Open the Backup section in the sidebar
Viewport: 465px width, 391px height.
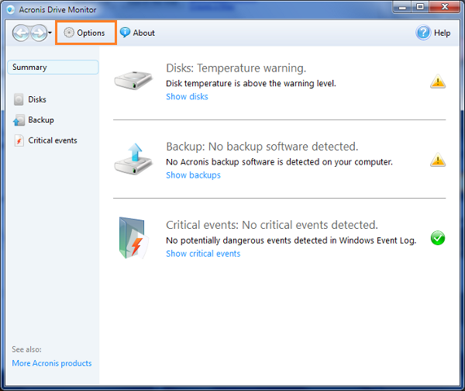click(34, 120)
